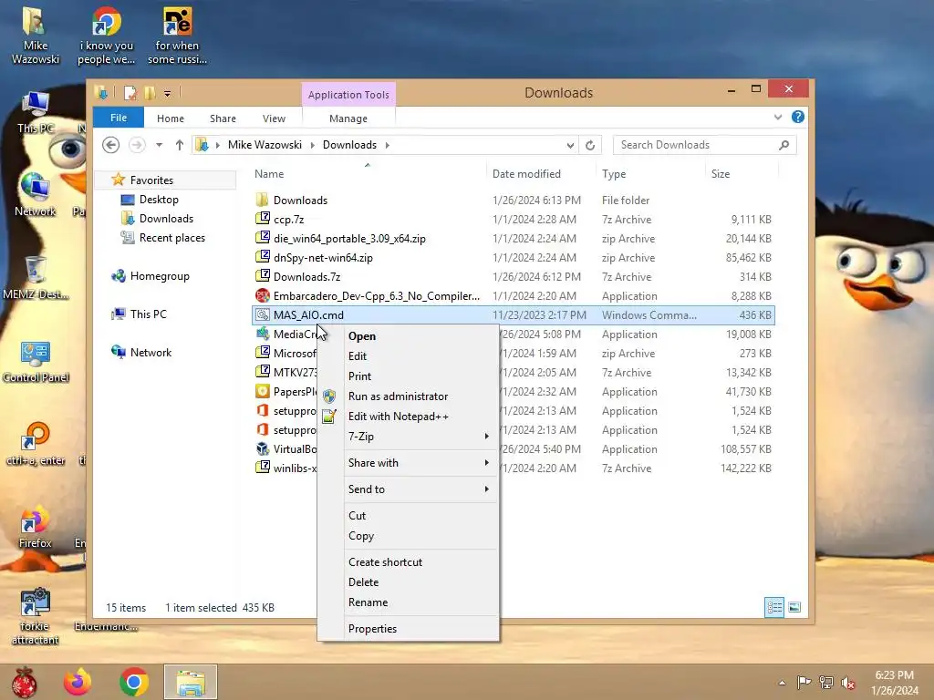Image resolution: width=934 pixels, height=700 pixels.
Task: Select Run as administrator
Action: click(x=408, y=396)
